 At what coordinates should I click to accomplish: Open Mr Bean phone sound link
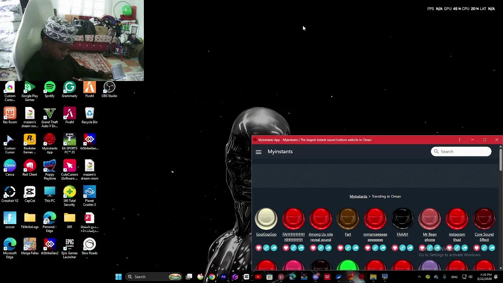coord(430,237)
